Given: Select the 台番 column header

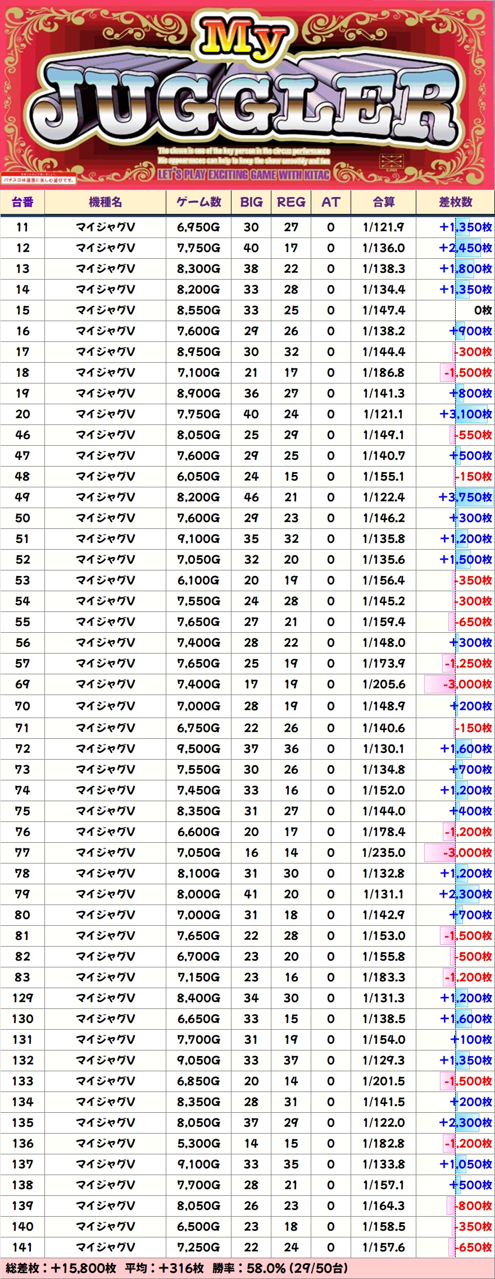Looking at the screenshot, I should click(22, 203).
